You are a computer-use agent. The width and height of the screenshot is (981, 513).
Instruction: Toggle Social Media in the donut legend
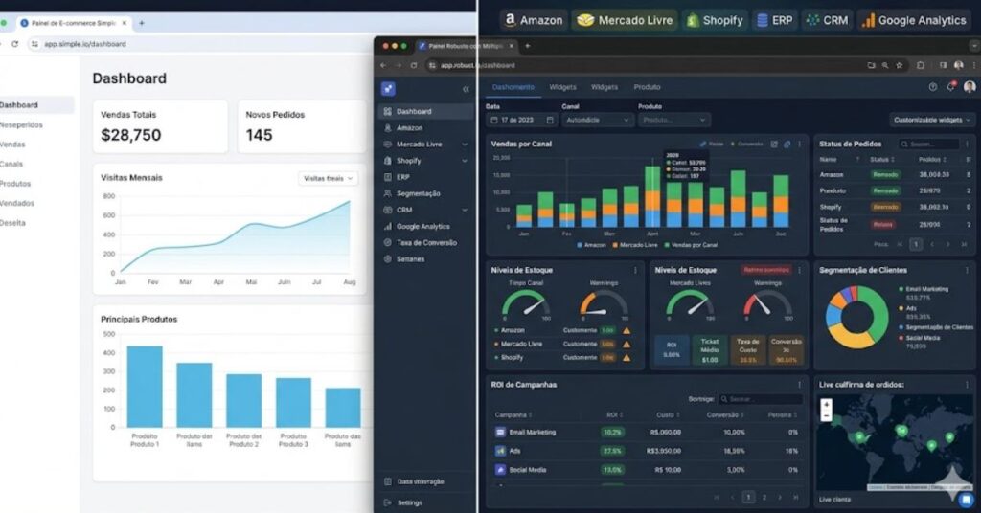coord(919,338)
